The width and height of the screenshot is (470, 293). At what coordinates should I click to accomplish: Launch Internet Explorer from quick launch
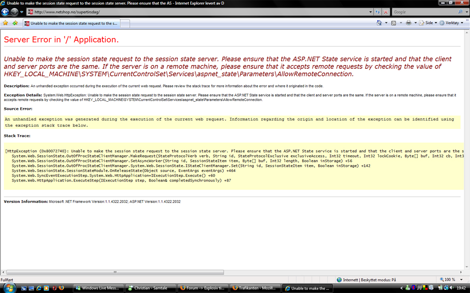tap(39, 288)
